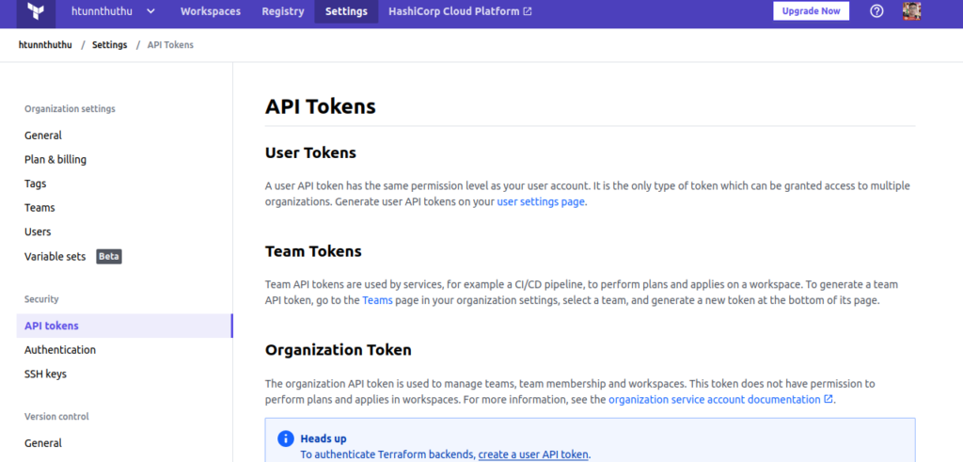The image size is (963, 462).
Task: Open organization service account documentation link
Action: [x=715, y=399]
